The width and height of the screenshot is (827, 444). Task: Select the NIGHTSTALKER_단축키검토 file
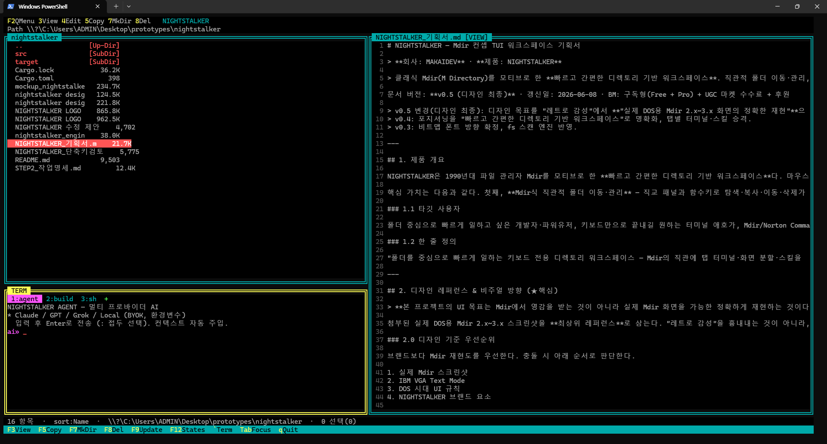coord(77,152)
